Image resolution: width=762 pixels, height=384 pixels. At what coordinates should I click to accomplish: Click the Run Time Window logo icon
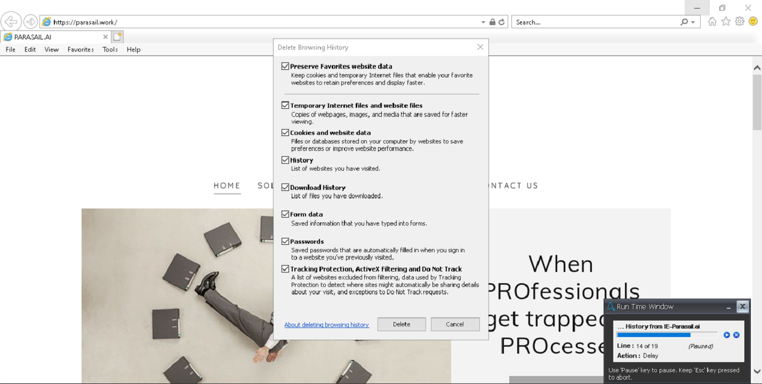(611, 307)
